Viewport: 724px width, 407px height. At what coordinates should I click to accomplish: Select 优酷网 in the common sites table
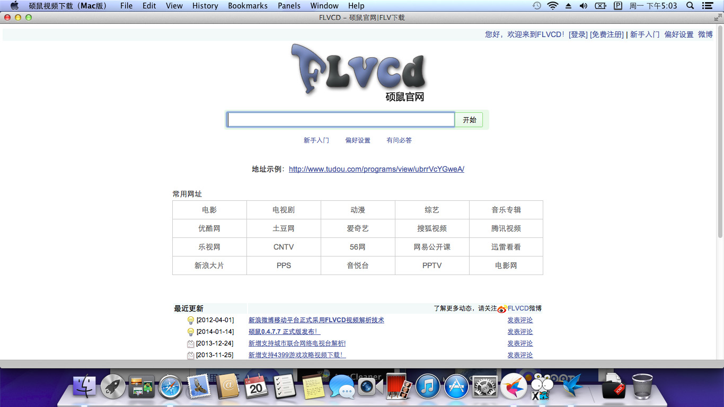coord(209,228)
